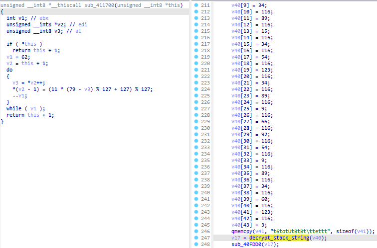Screen dimensions: 377x248
Task: Click the 'v40[25] = 9;' assignment
Action: (249, 108)
